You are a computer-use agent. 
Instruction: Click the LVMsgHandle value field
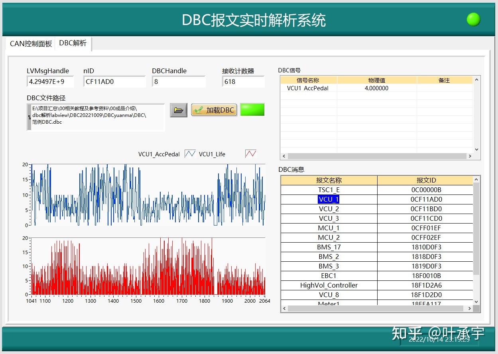[x=50, y=81]
